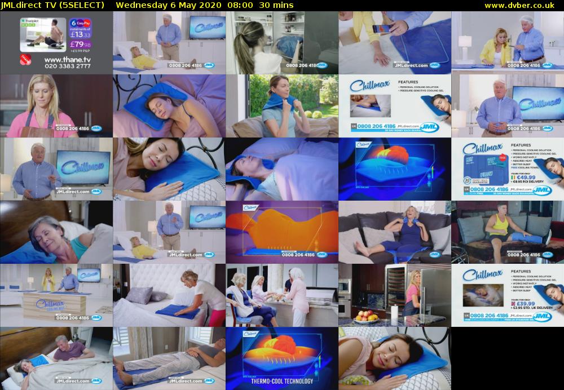This screenshot has width=564, height=390.
Task: Select thumbnail of older women around kitchen counter
Action: tap(282, 295)
